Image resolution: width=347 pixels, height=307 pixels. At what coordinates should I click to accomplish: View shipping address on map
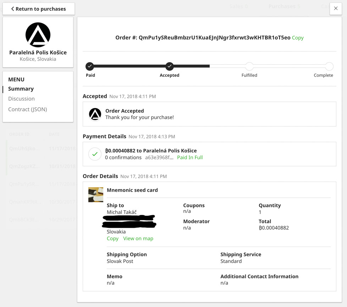(138, 238)
